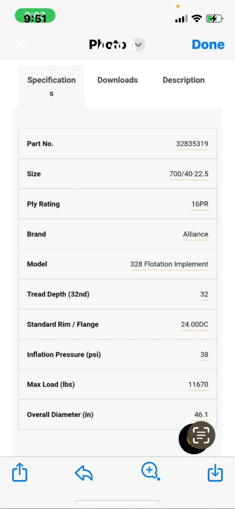
Task: Tap the battery charging indicator
Action: tap(215, 18)
